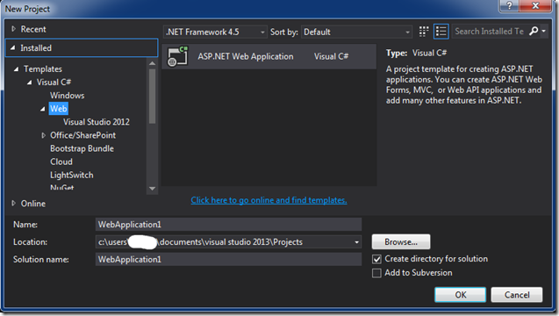The height and width of the screenshot is (316, 559).
Task: Click the Search Installed Templates box
Action: pyautogui.click(x=489, y=32)
